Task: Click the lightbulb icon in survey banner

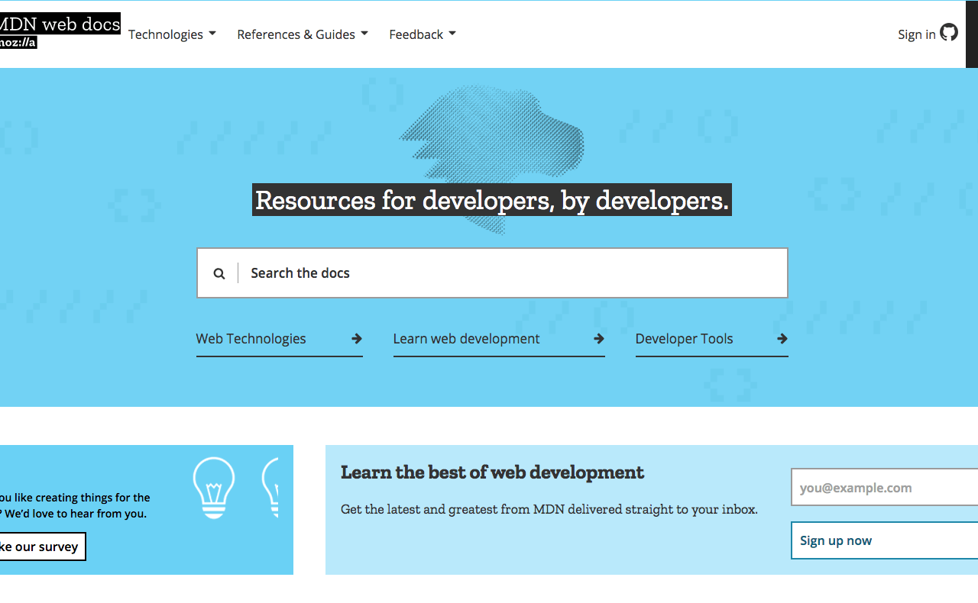Action: click(214, 488)
